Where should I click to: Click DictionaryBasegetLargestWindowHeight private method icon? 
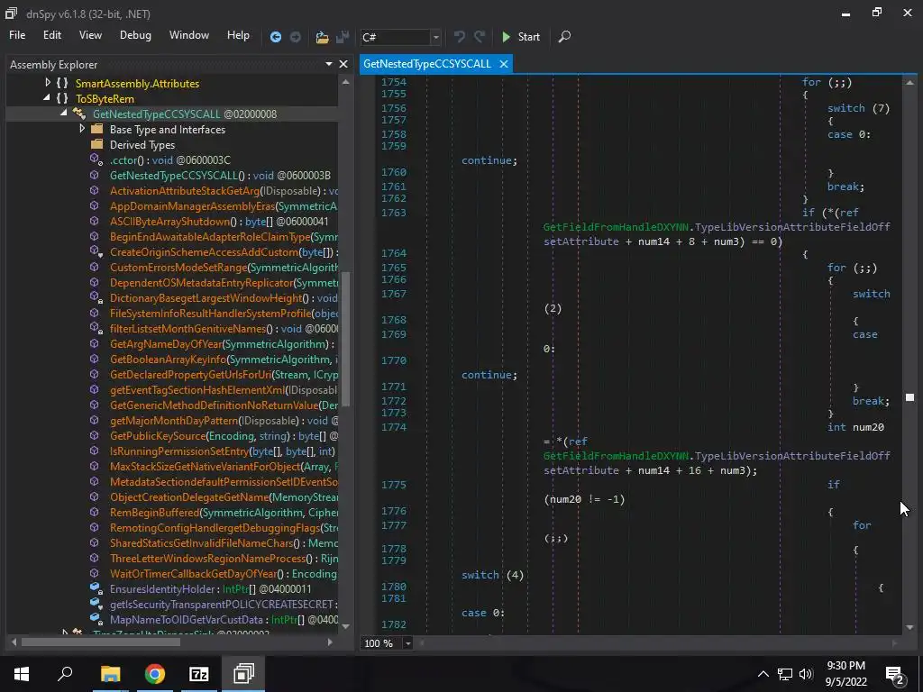(x=96, y=297)
